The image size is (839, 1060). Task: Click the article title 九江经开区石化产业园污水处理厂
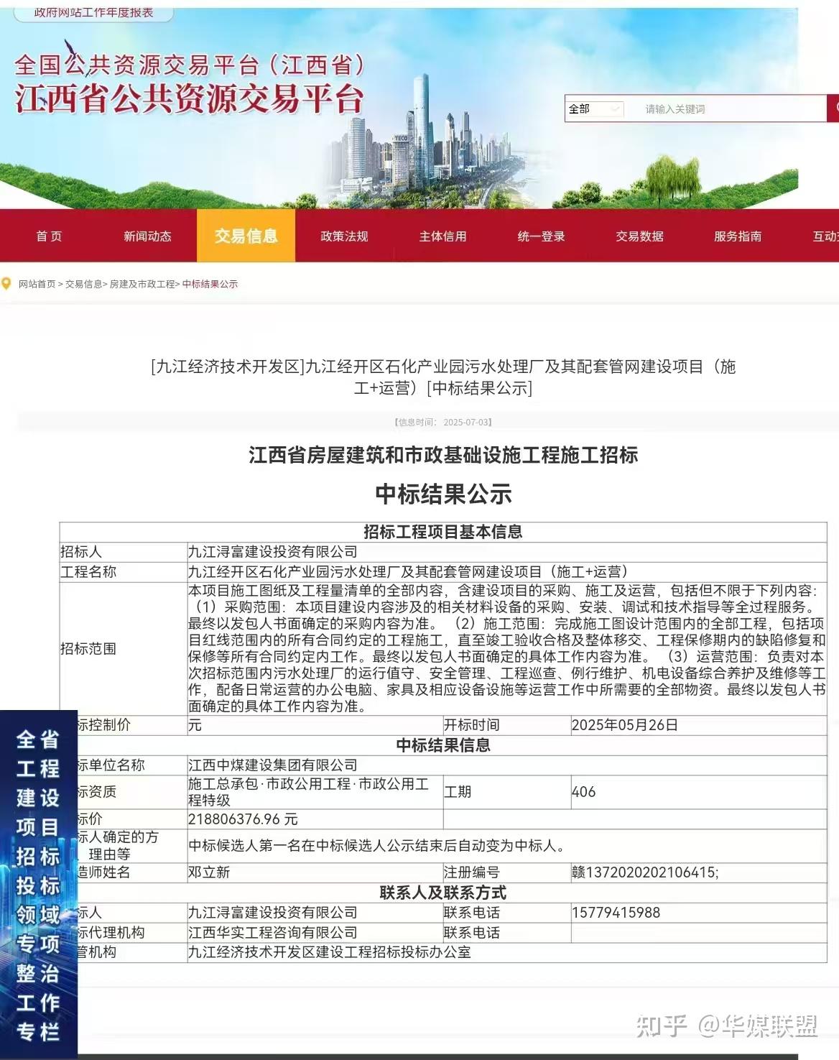point(443,377)
